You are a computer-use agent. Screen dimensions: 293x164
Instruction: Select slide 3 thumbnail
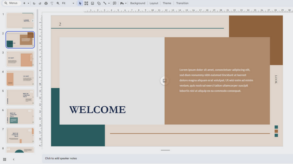20,59
